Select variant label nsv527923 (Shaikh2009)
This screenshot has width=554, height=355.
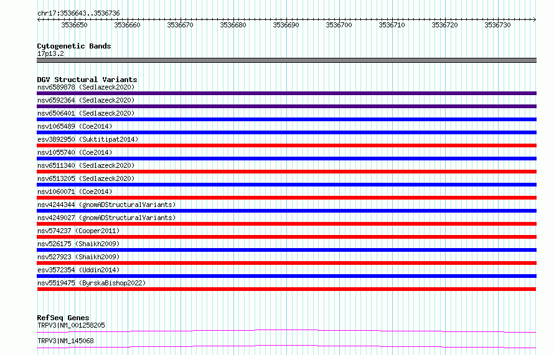pos(78,257)
